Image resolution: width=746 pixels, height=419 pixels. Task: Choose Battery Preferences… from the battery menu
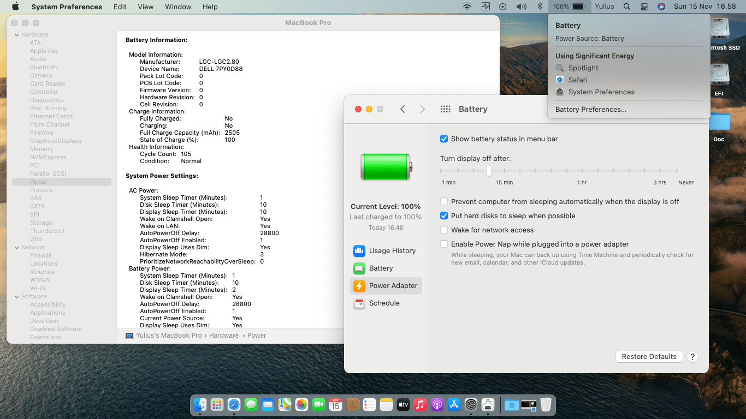(590, 110)
